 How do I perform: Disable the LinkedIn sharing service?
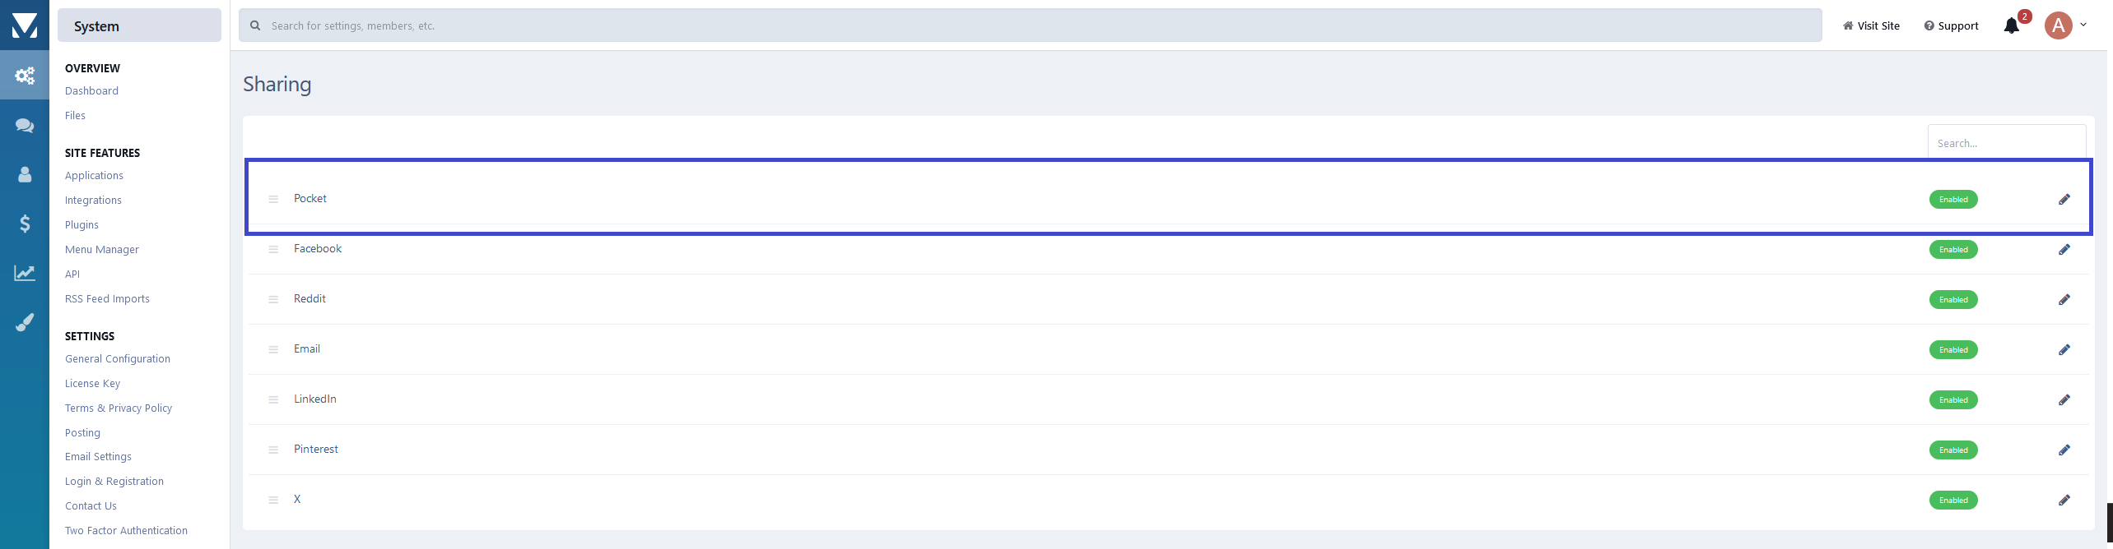tap(1952, 400)
